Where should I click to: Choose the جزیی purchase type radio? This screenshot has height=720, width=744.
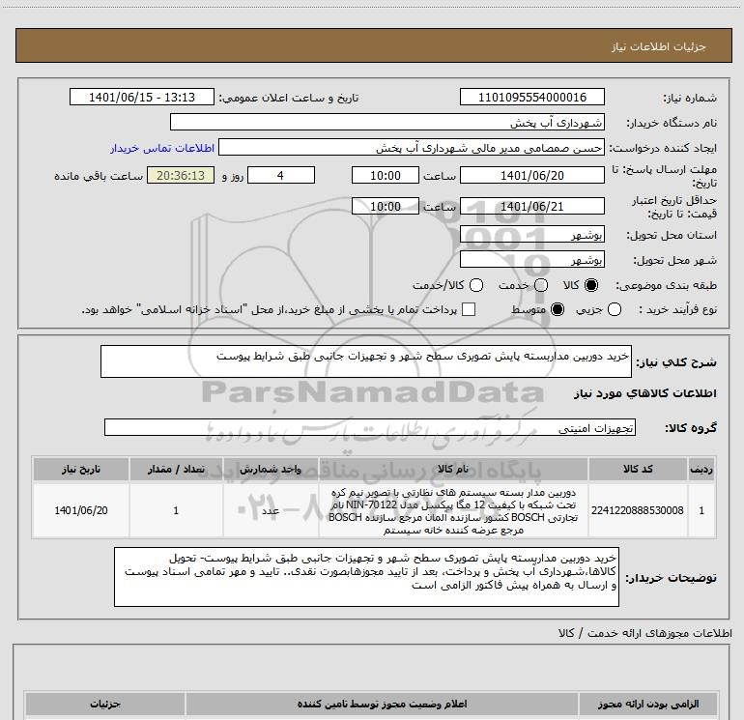coord(614,309)
